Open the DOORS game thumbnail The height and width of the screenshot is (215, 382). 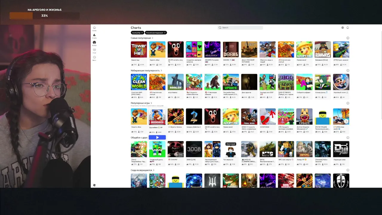pyautogui.click(x=231, y=49)
